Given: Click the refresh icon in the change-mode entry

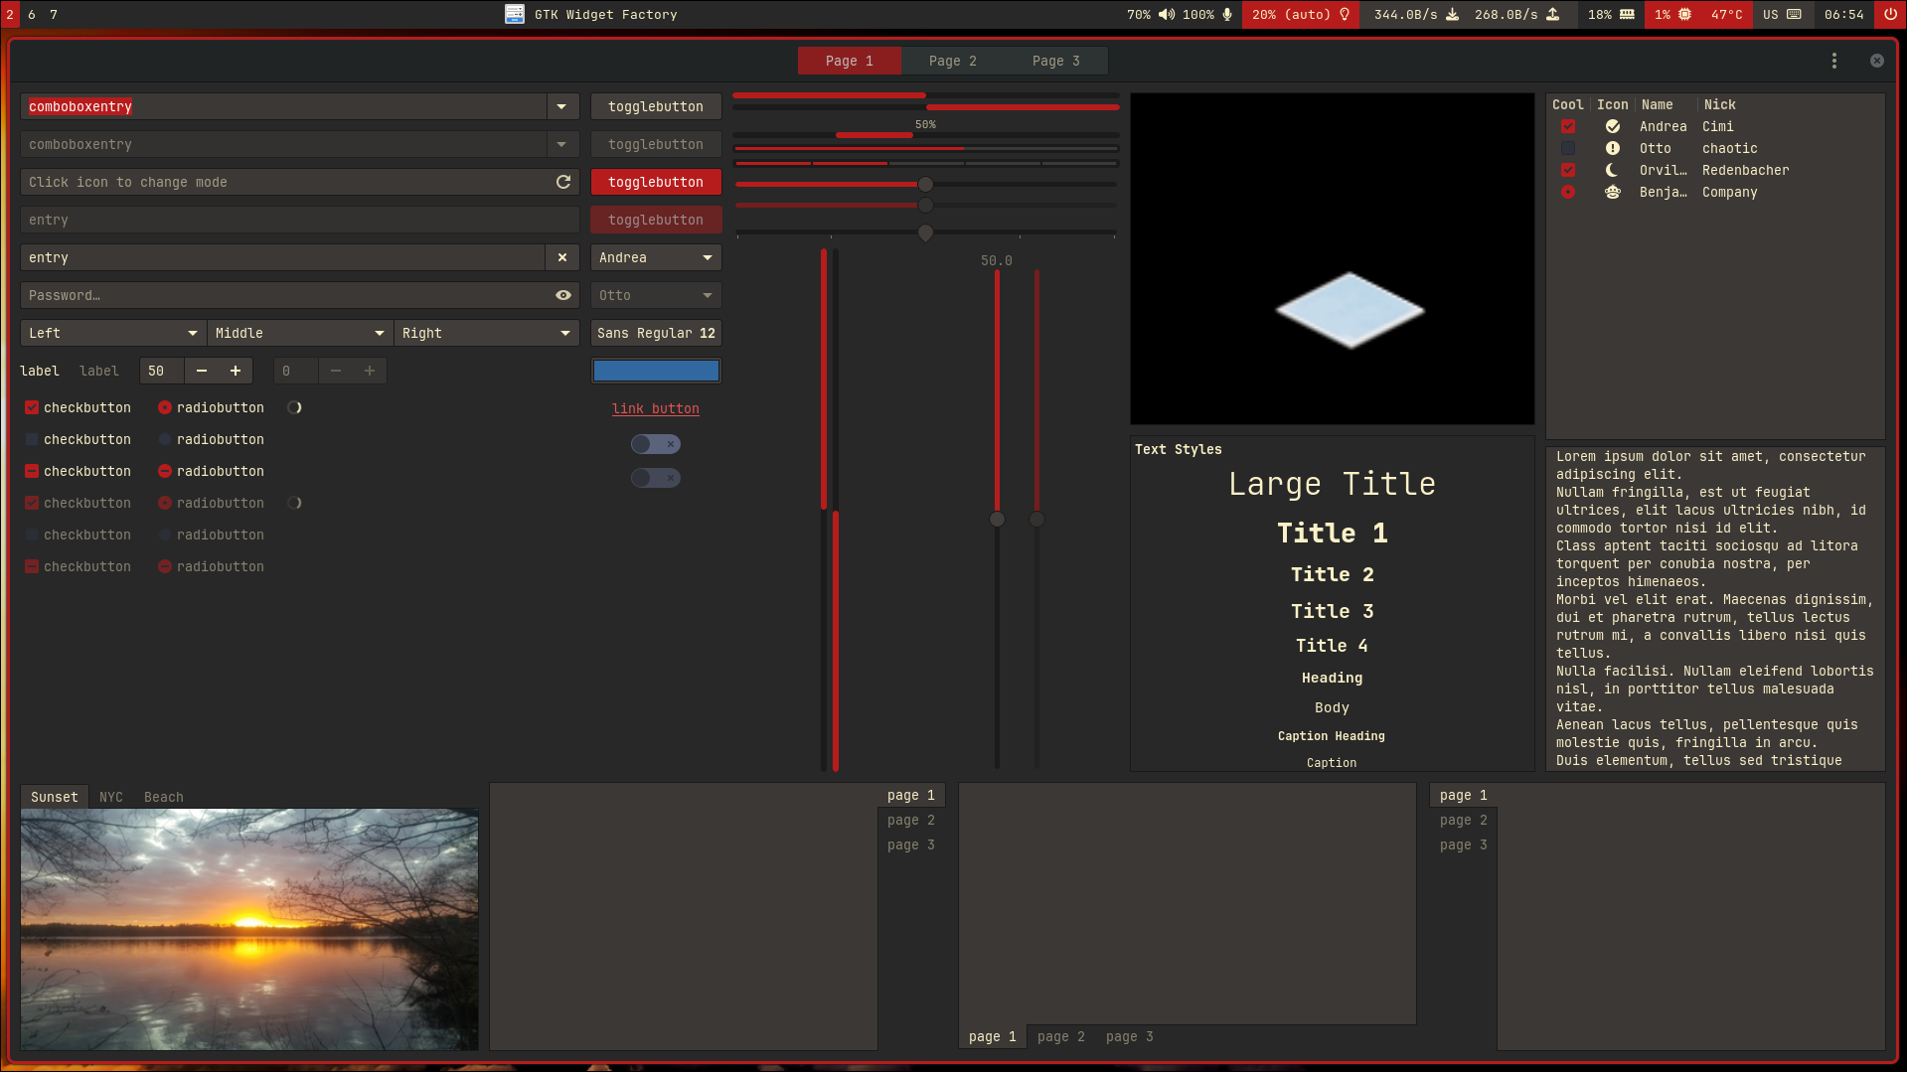Looking at the screenshot, I should (x=562, y=182).
